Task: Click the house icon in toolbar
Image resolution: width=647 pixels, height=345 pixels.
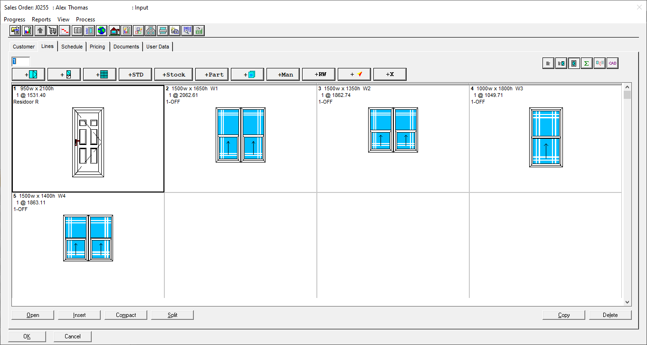Action: (x=114, y=31)
